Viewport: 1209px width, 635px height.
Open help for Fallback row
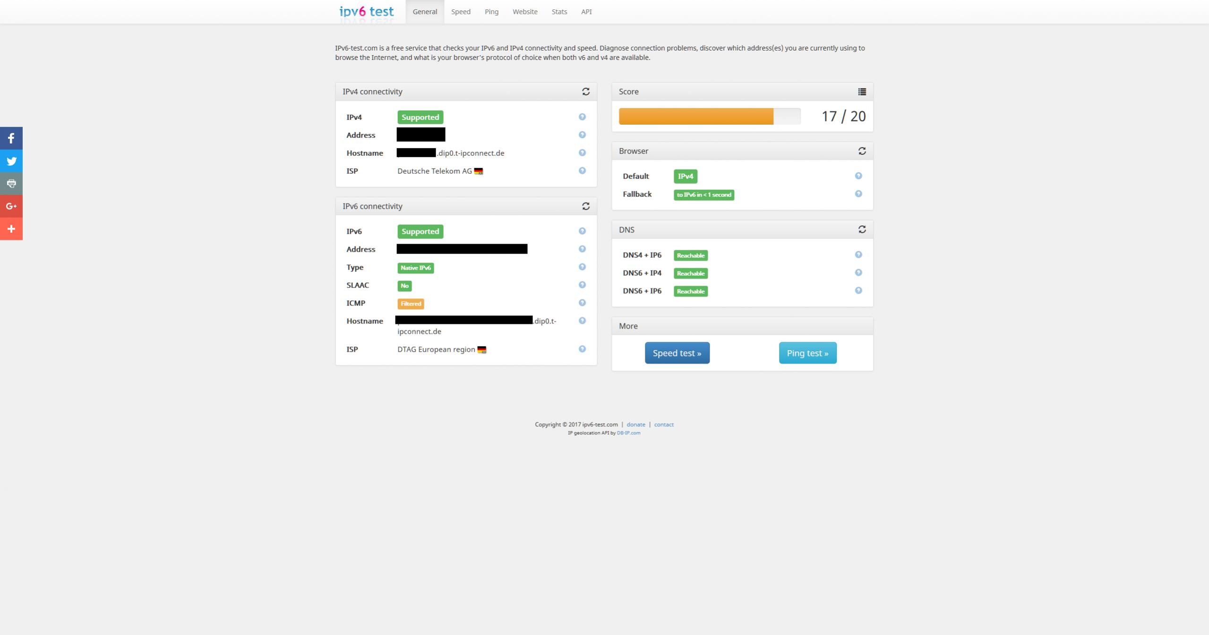[x=858, y=194]
